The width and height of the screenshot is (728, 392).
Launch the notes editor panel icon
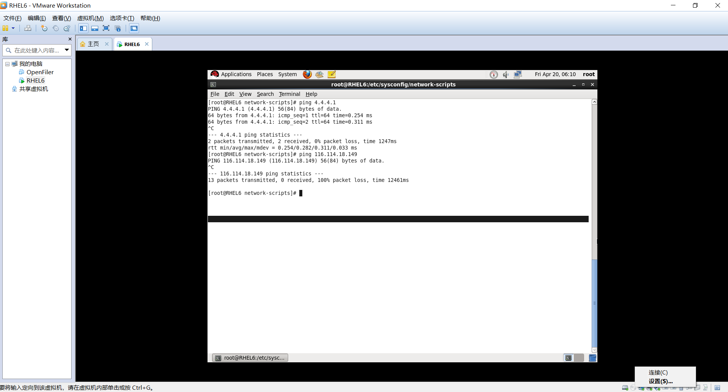[x=332, y=74]
